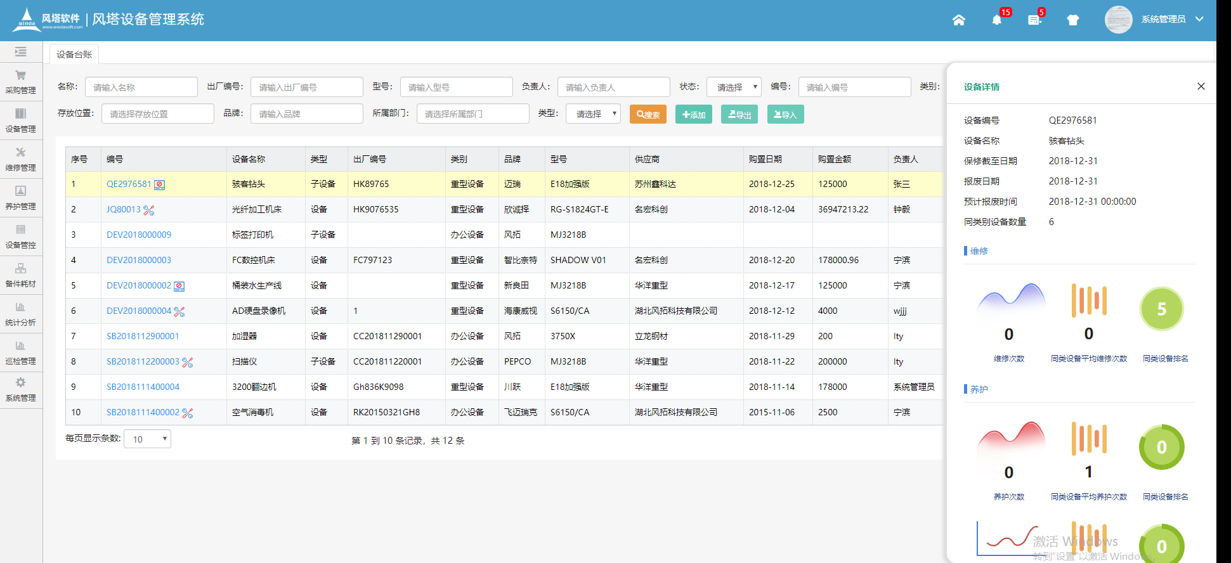The height and width of the screenshot is (563, 1231).
Task: Open 采购管理 shopping cart menu
Action: [21, 81]
